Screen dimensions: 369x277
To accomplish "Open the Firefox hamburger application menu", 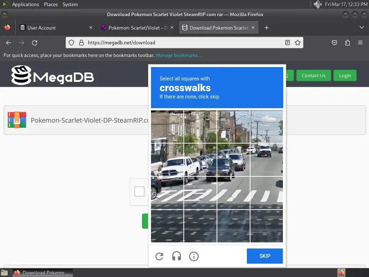I will (360, 43).
